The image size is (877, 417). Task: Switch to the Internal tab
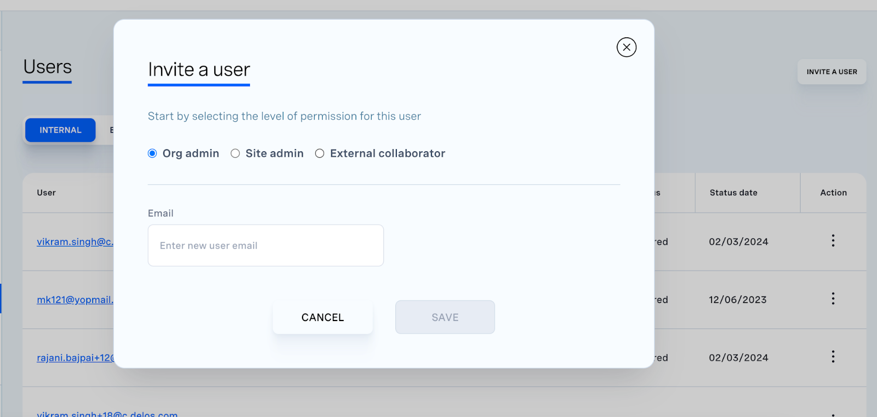coord(60,130)
